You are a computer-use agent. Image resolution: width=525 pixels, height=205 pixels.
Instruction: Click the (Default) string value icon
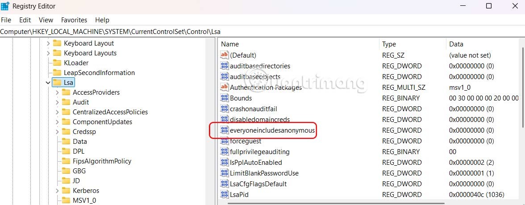coord(224,55)
